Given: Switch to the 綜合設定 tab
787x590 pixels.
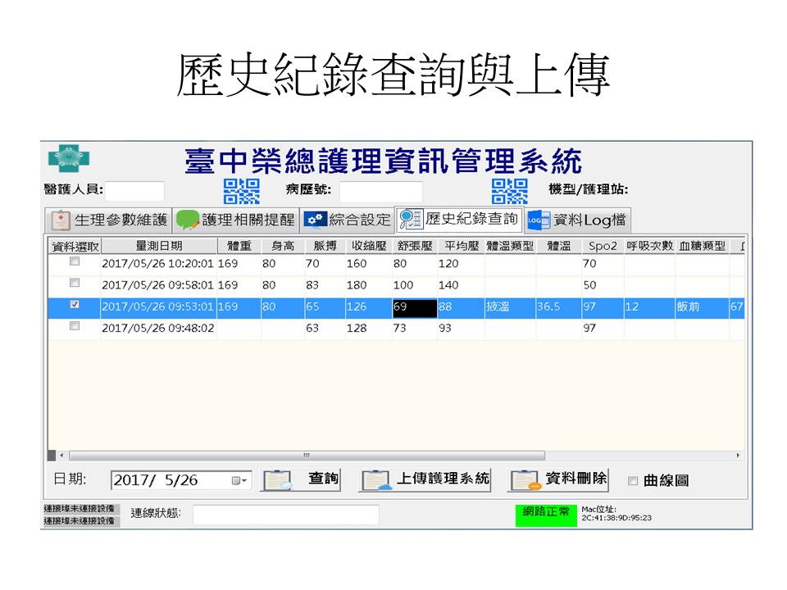Looking at the screenshot, I should point(348,220).
